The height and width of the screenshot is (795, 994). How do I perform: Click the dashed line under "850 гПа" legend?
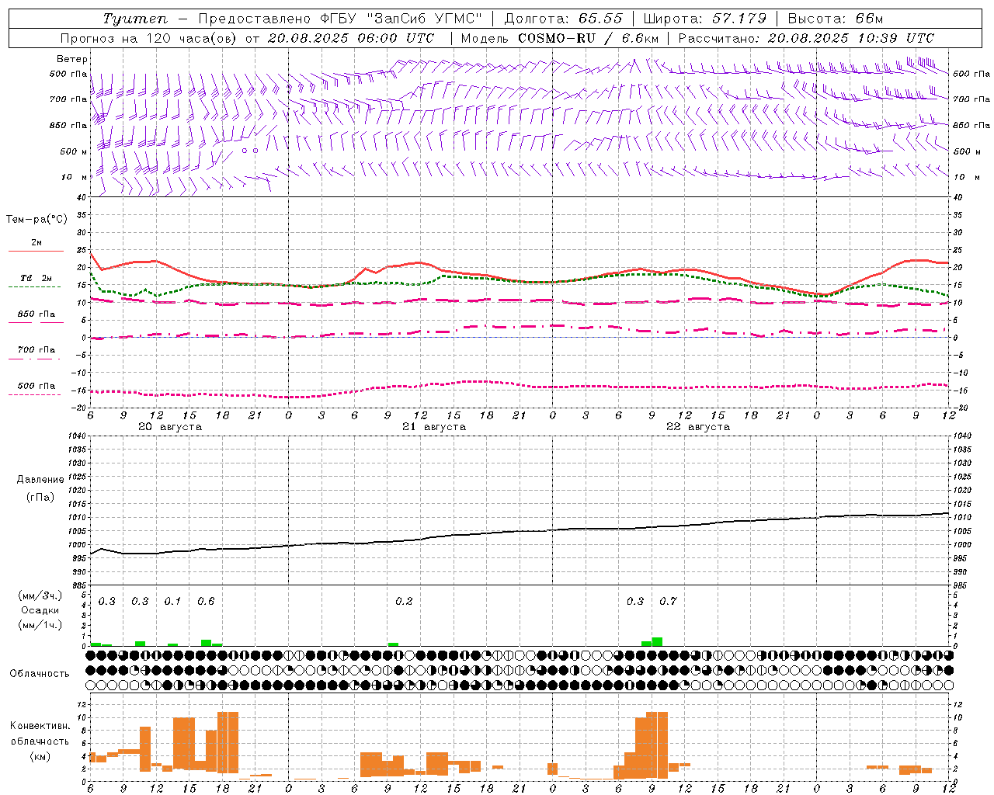(36, 323)
